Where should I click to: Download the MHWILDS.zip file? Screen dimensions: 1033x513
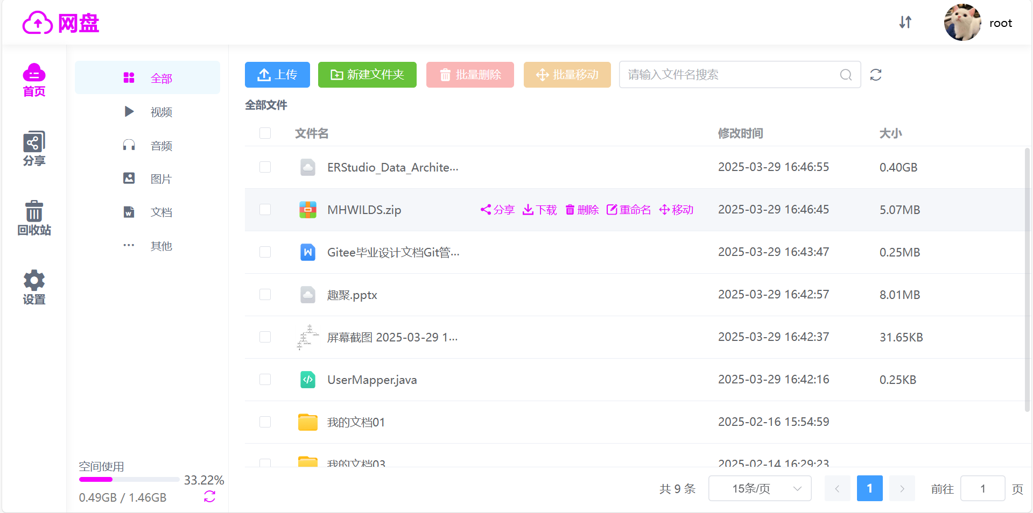coord(540,210)
